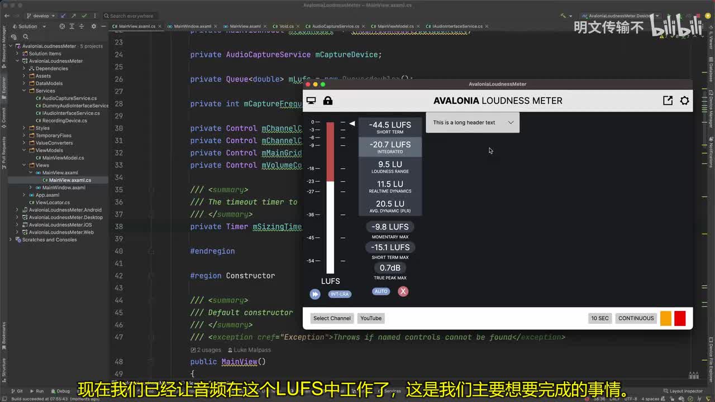Expand the Dependencies node
Viewport: 715px width, 402px height.
click(x=24, y=69)
